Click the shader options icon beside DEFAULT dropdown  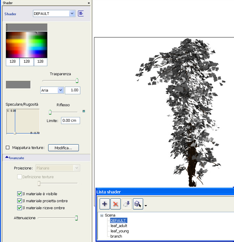(81, 14)
